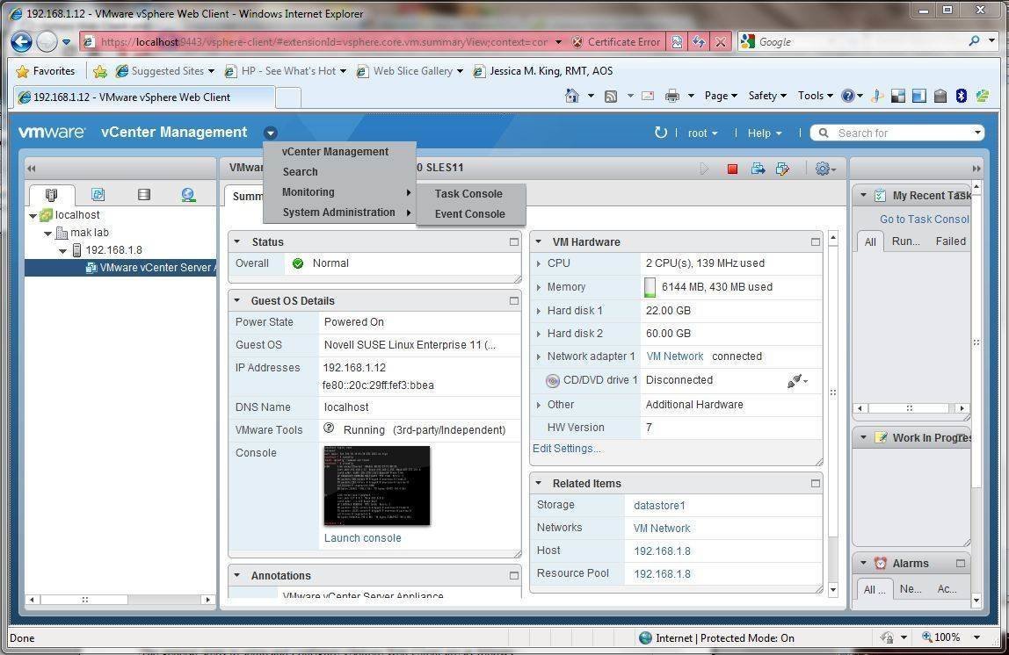Click the navigator horizontal scrollbar
This screenshot has height=655, width=1009.
(x=83, y=600)
